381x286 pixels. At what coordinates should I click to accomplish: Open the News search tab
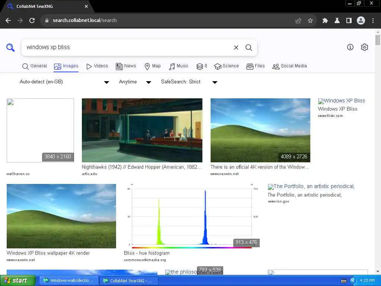[126, 66]
